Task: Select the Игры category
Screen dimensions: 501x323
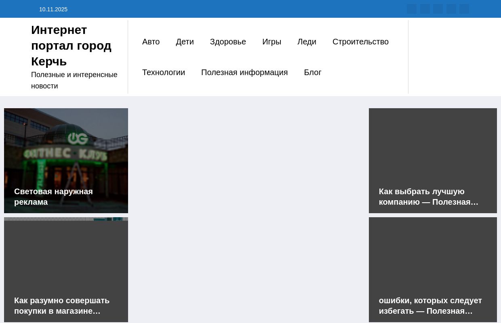Action: (x=272, y=42)
